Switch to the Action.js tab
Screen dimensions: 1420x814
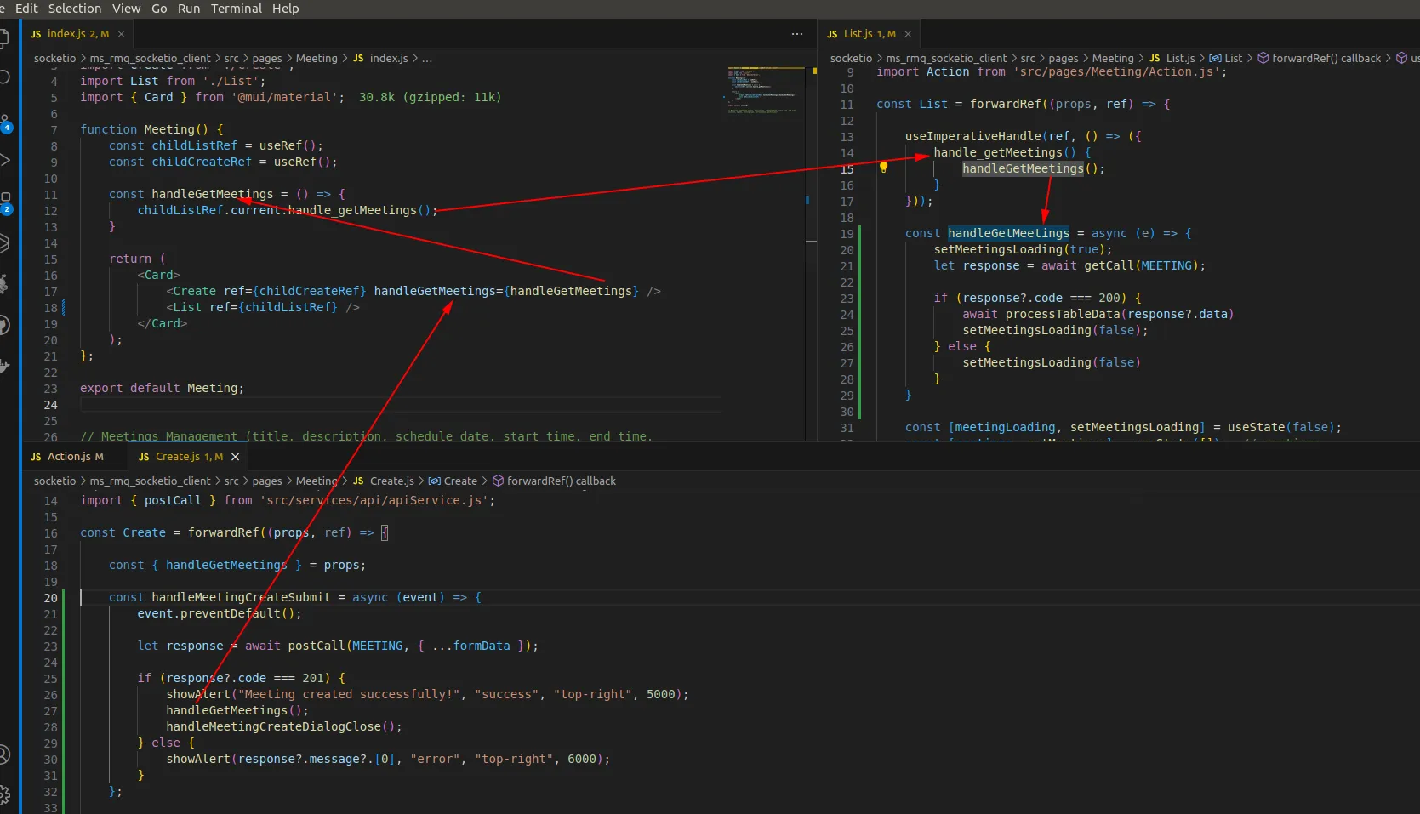[68, 457]
